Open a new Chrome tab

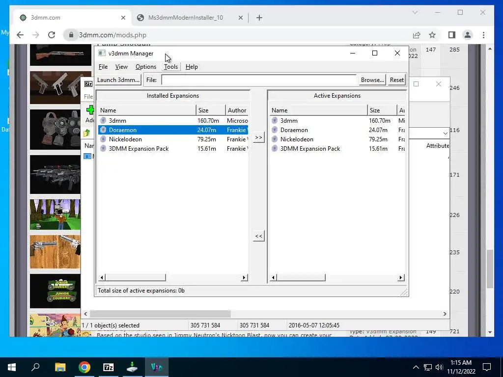[x=259, y=18]
